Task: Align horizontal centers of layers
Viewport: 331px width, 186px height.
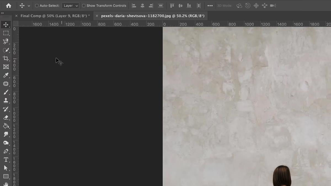Action: (142, 6)
